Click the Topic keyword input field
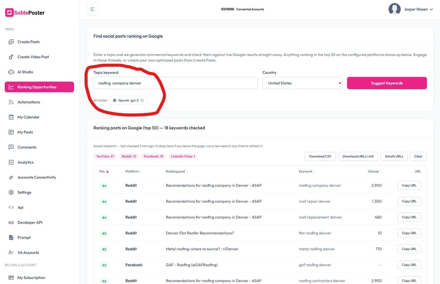 (176, 83)
